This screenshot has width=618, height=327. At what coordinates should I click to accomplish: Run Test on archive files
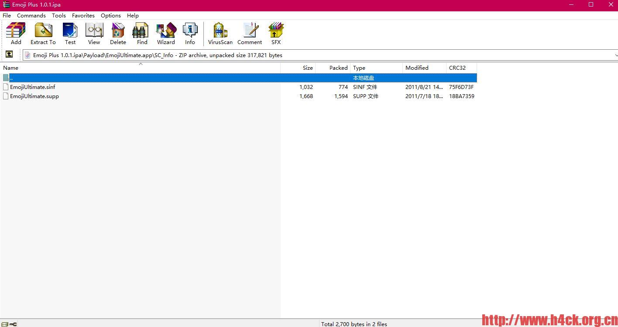[x=70, y=34]
